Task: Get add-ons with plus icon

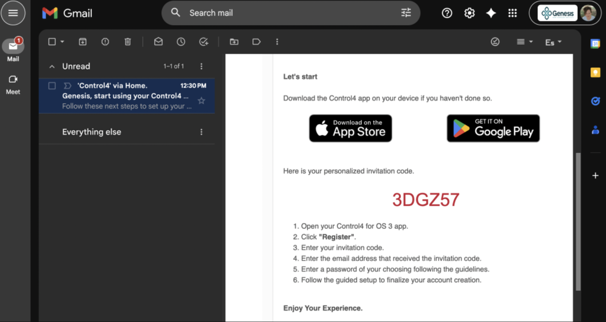Action: [595, 176]
